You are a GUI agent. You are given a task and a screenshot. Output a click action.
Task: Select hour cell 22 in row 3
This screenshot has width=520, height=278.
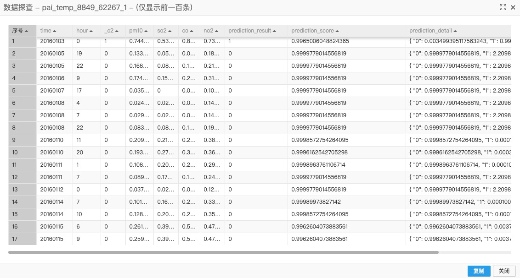(x=86, y=66)
